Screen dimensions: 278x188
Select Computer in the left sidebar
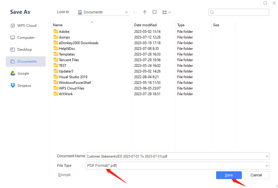pyautogui.click(x=25, y=38)
